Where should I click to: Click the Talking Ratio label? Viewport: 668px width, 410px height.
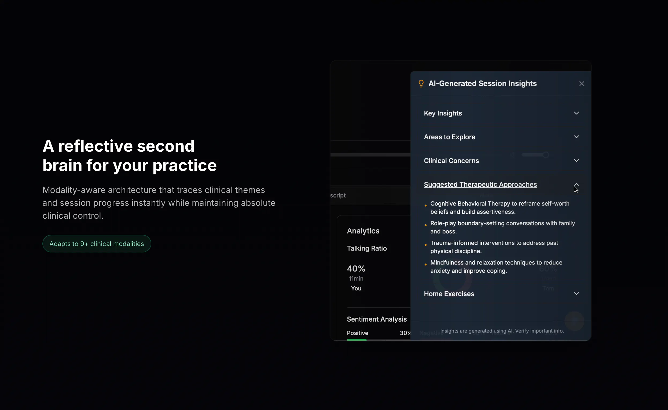367,248
